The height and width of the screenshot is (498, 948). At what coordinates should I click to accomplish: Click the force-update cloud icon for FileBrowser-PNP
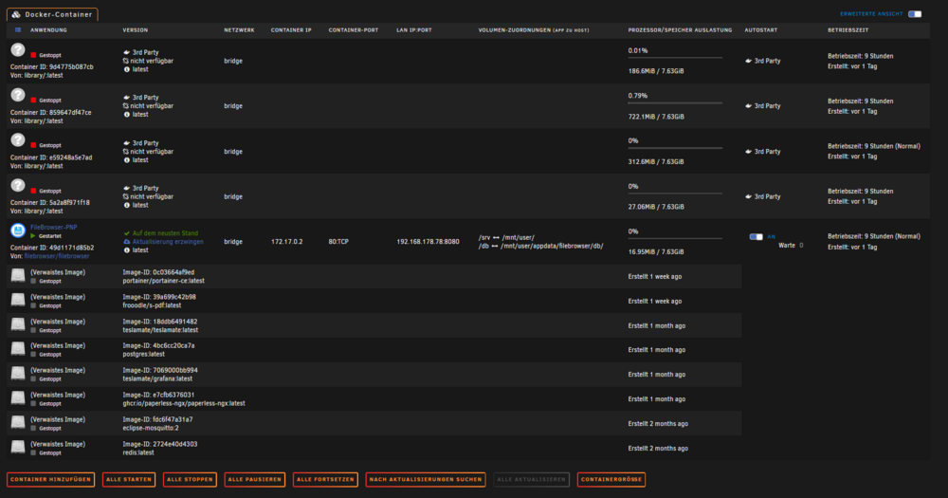point(126,242)
